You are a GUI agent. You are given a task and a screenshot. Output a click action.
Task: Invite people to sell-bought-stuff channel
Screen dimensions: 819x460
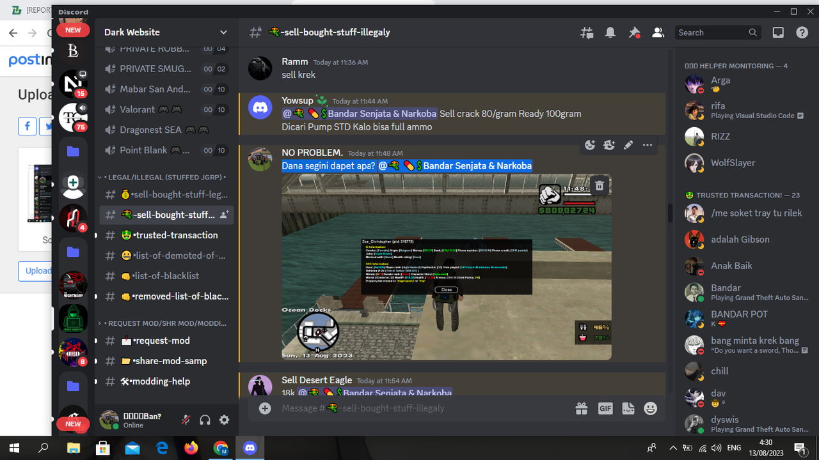224,215
